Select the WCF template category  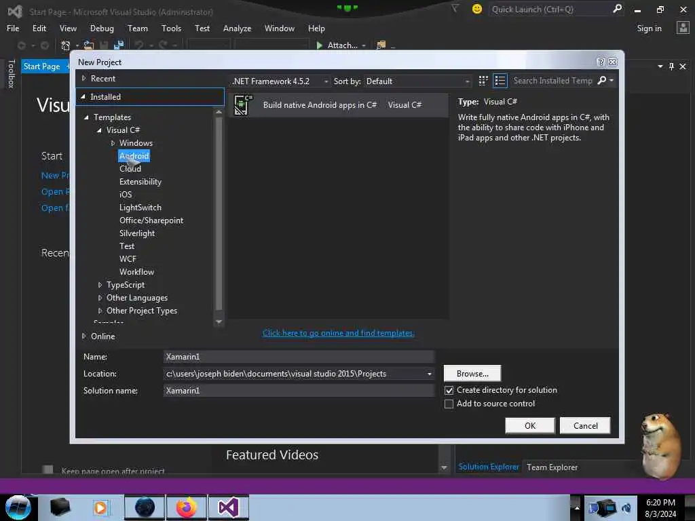tap(128, 258)
